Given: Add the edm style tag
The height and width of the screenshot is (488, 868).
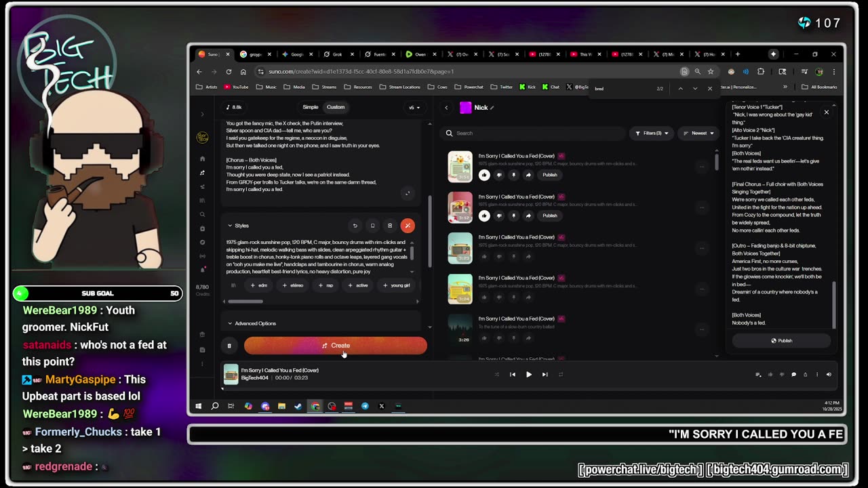Looking at the screenshot, I should point(259,285).
